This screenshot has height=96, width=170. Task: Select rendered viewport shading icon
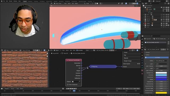click(x=137, y=3)
